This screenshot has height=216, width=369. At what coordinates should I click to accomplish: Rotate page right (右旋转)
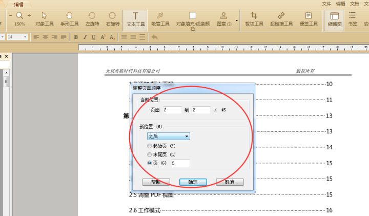[113, 19]
